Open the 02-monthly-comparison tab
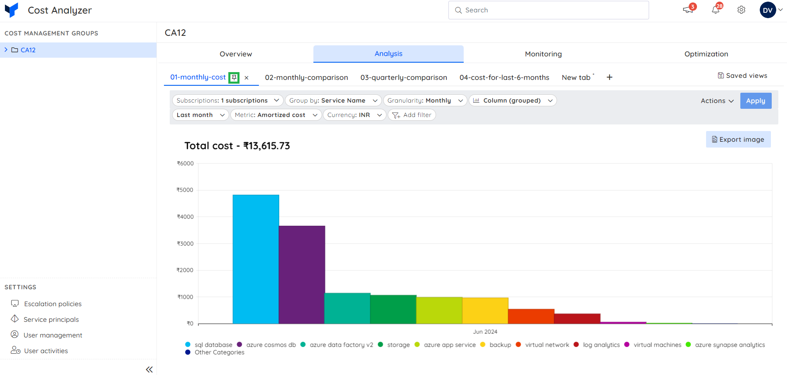Viewport: 787px width, 375px height. 306,77
